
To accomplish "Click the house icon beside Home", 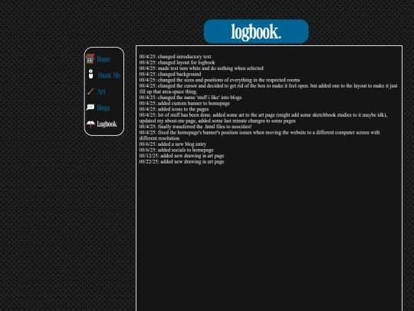I will tap(90, 59).
